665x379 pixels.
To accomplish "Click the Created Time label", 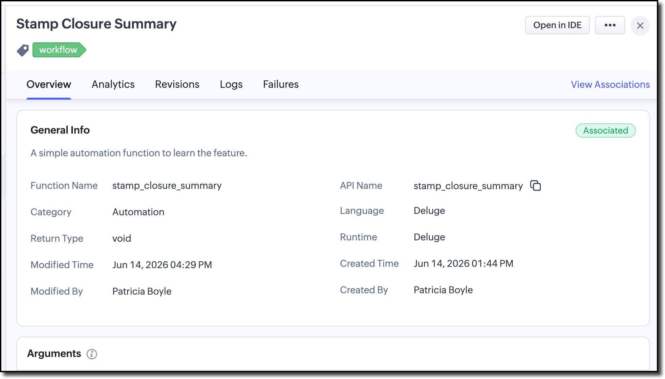I will tap(369, 264).
